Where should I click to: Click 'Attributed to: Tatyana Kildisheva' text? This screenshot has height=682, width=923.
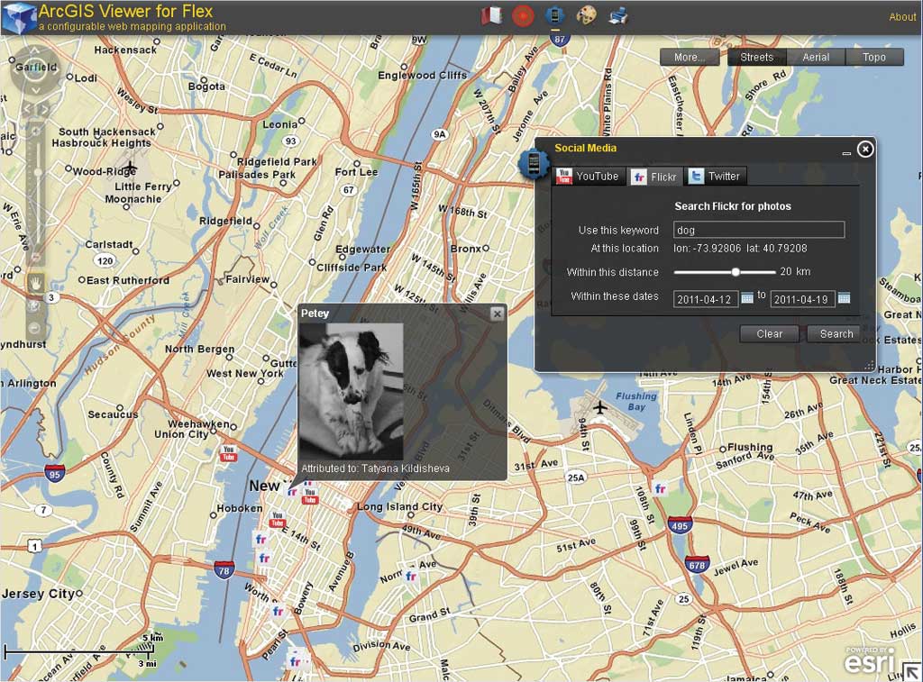[376, 468]
